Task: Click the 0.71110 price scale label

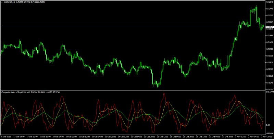Action: tap(270, 56)
